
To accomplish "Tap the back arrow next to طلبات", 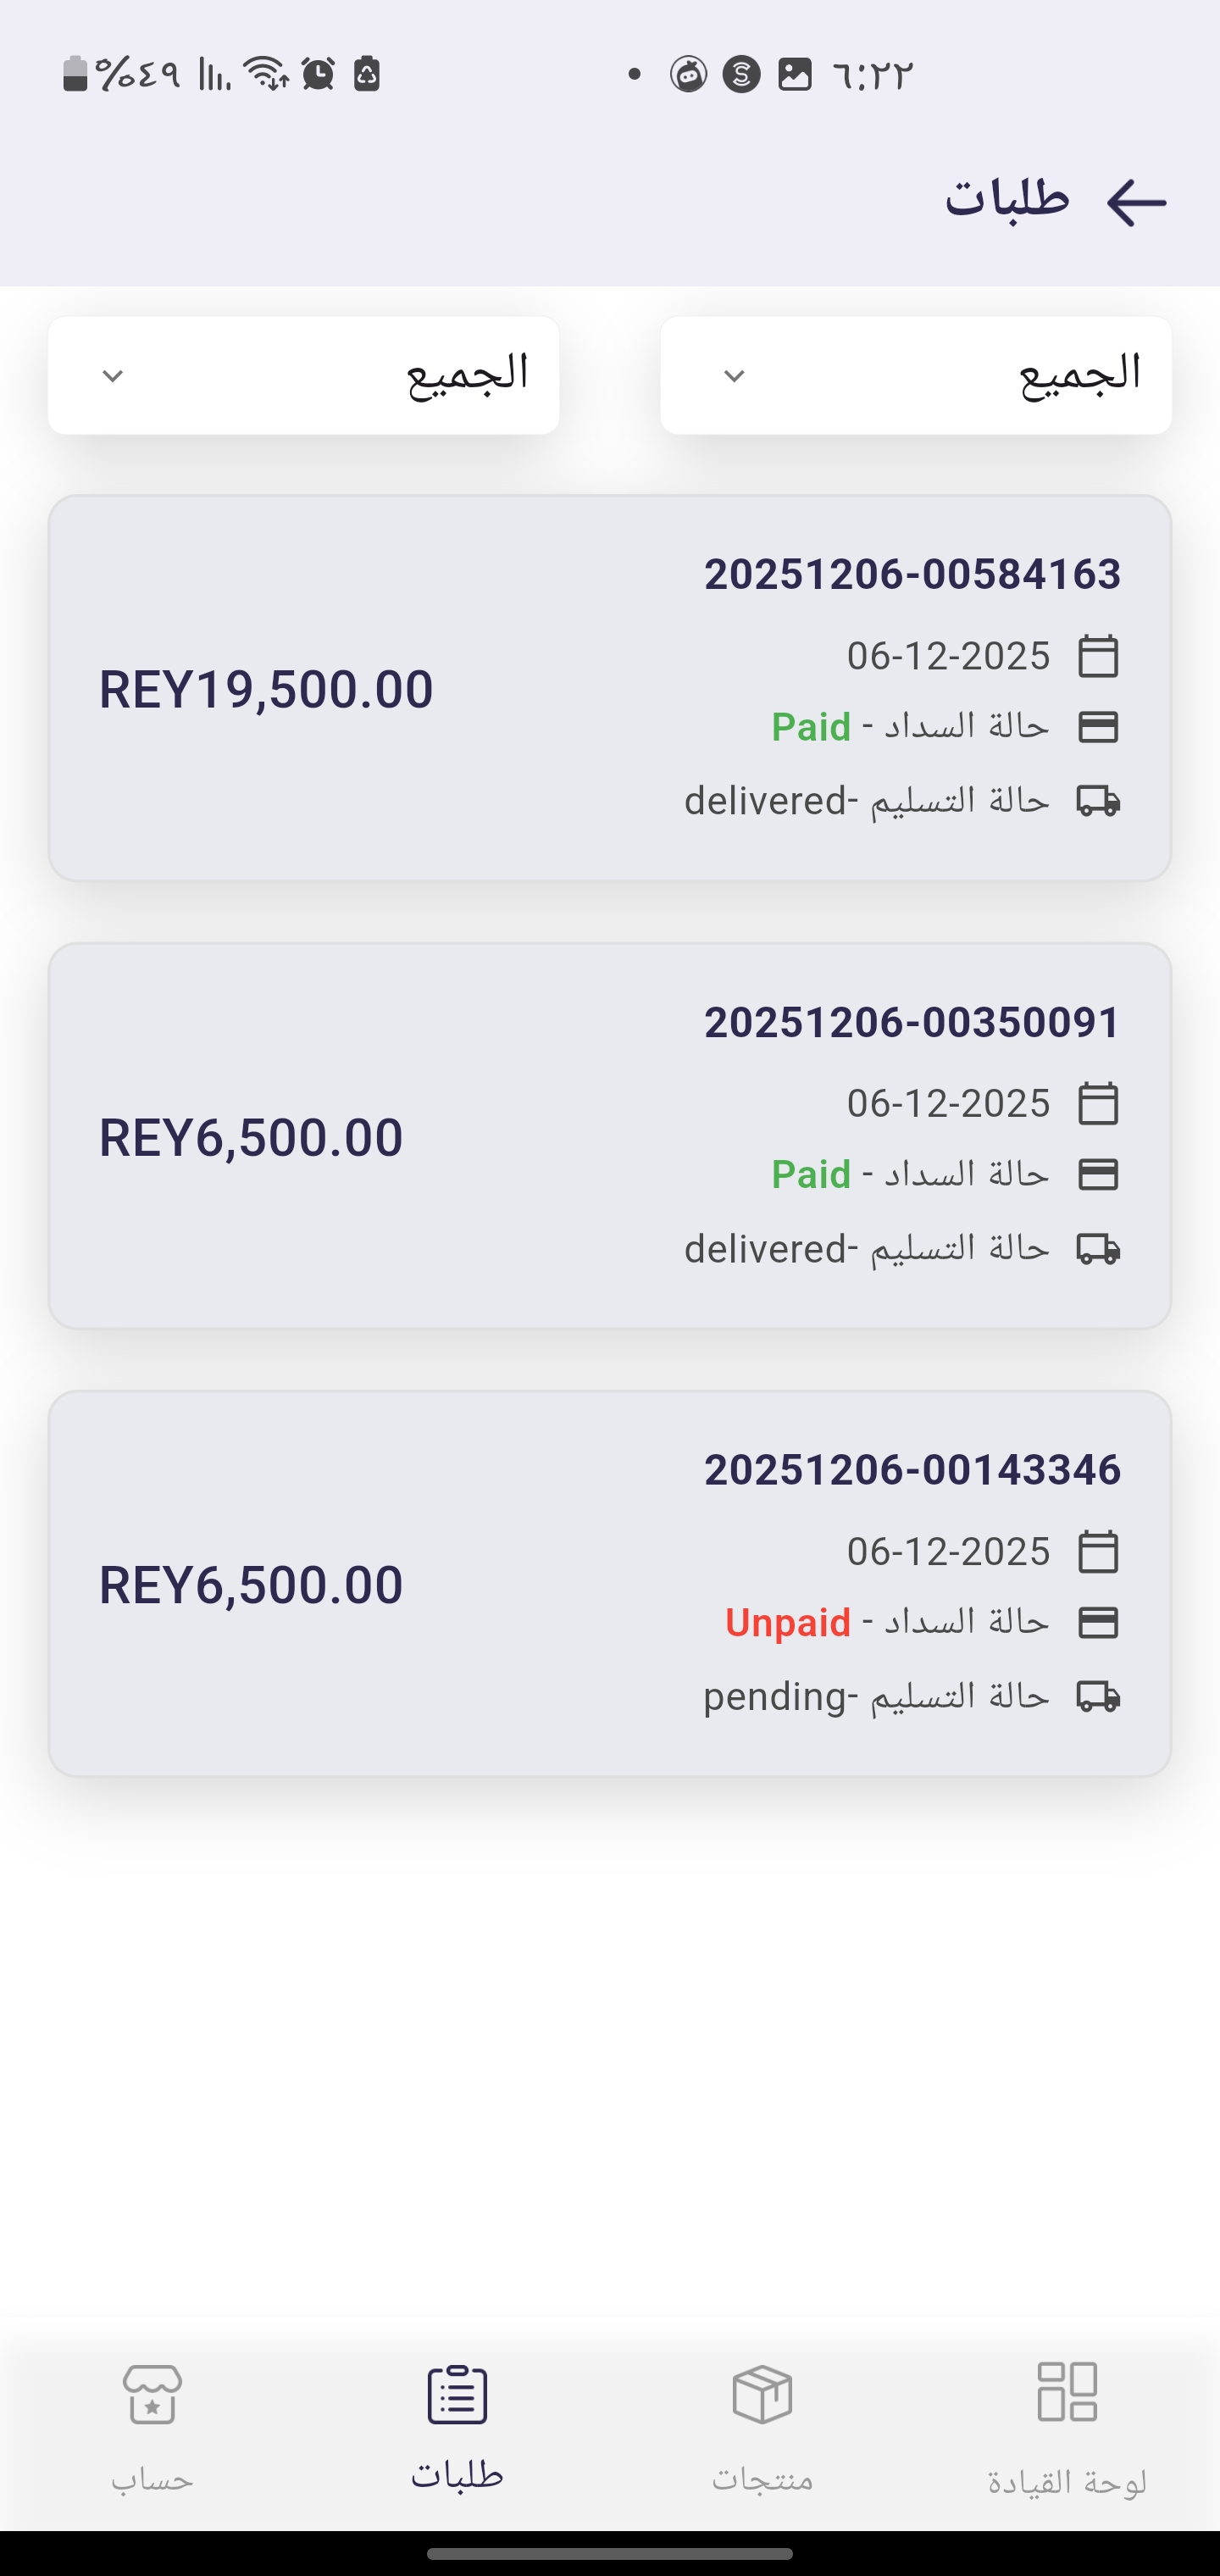I will click(x=1136, y=203).
